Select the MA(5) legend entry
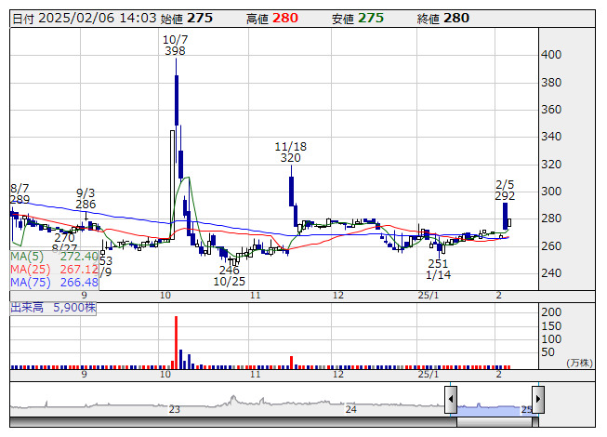The image size is (607, 437). [x=54, y=256]
